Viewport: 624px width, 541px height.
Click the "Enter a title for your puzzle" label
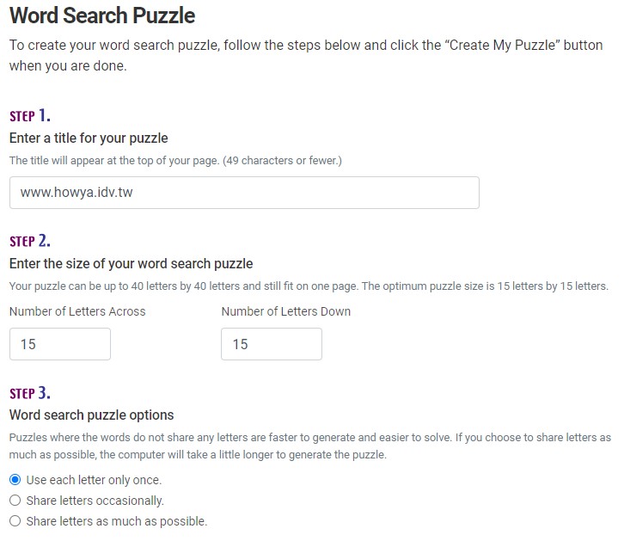point(89,138)
